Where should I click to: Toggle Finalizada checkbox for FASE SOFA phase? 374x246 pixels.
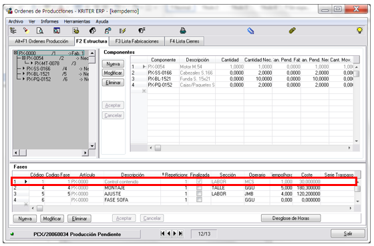point(199,199)
